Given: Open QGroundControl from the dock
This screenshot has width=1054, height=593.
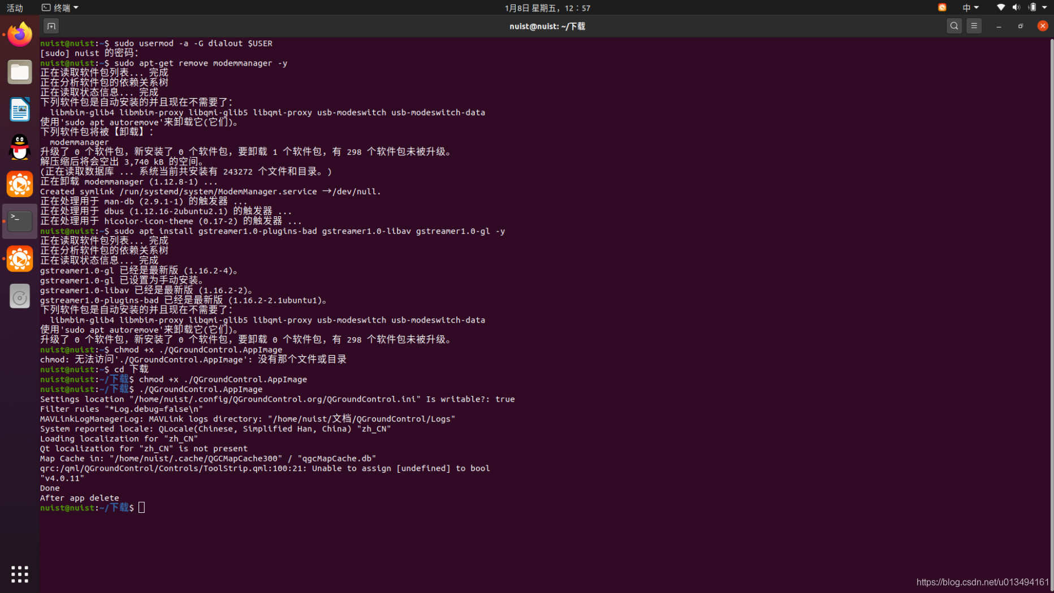Looking at the screenshot, I should click(20, 184).
